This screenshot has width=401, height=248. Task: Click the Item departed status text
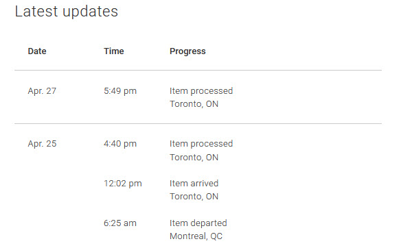(198, 223)
